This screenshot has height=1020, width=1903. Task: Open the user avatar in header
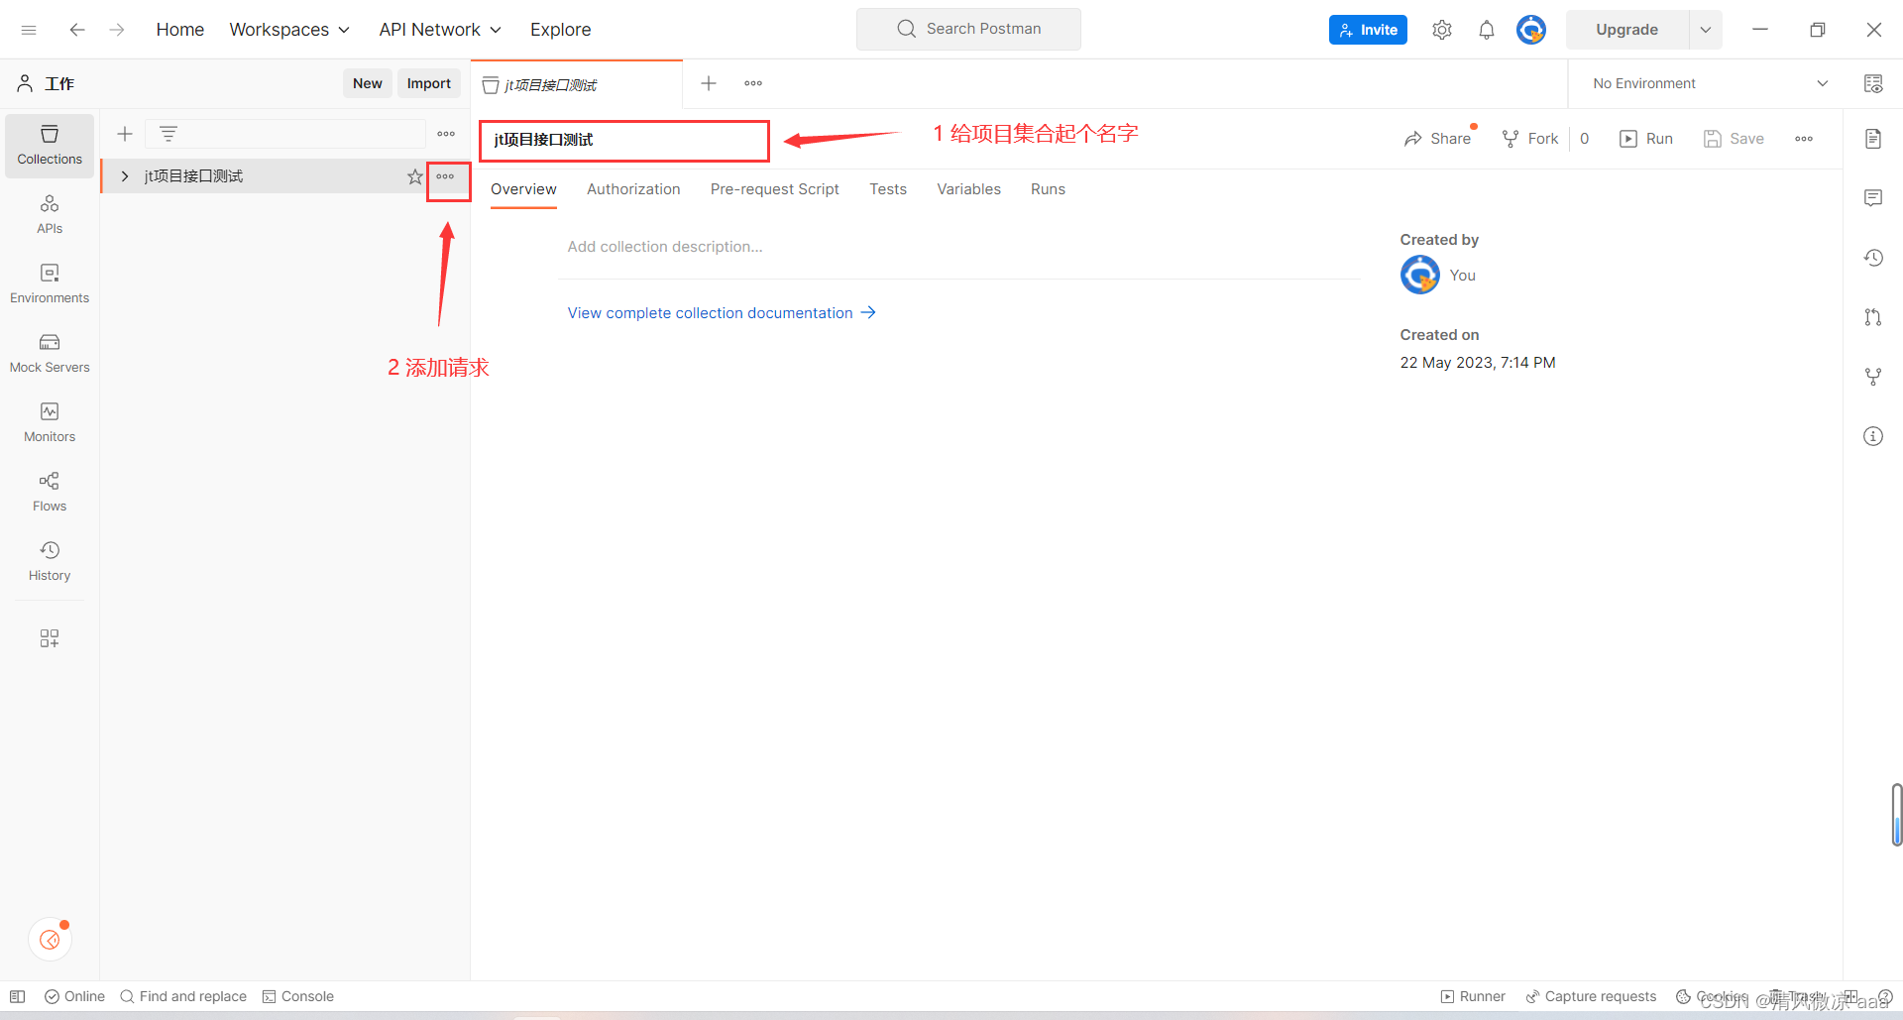(1531, 30)
